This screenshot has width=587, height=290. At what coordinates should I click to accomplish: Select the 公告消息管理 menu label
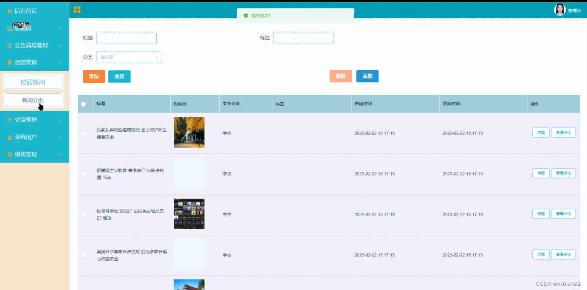(x=31, y=45)
